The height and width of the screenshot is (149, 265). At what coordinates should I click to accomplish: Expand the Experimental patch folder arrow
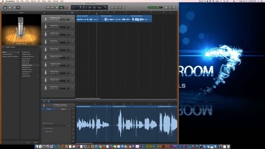38,76
